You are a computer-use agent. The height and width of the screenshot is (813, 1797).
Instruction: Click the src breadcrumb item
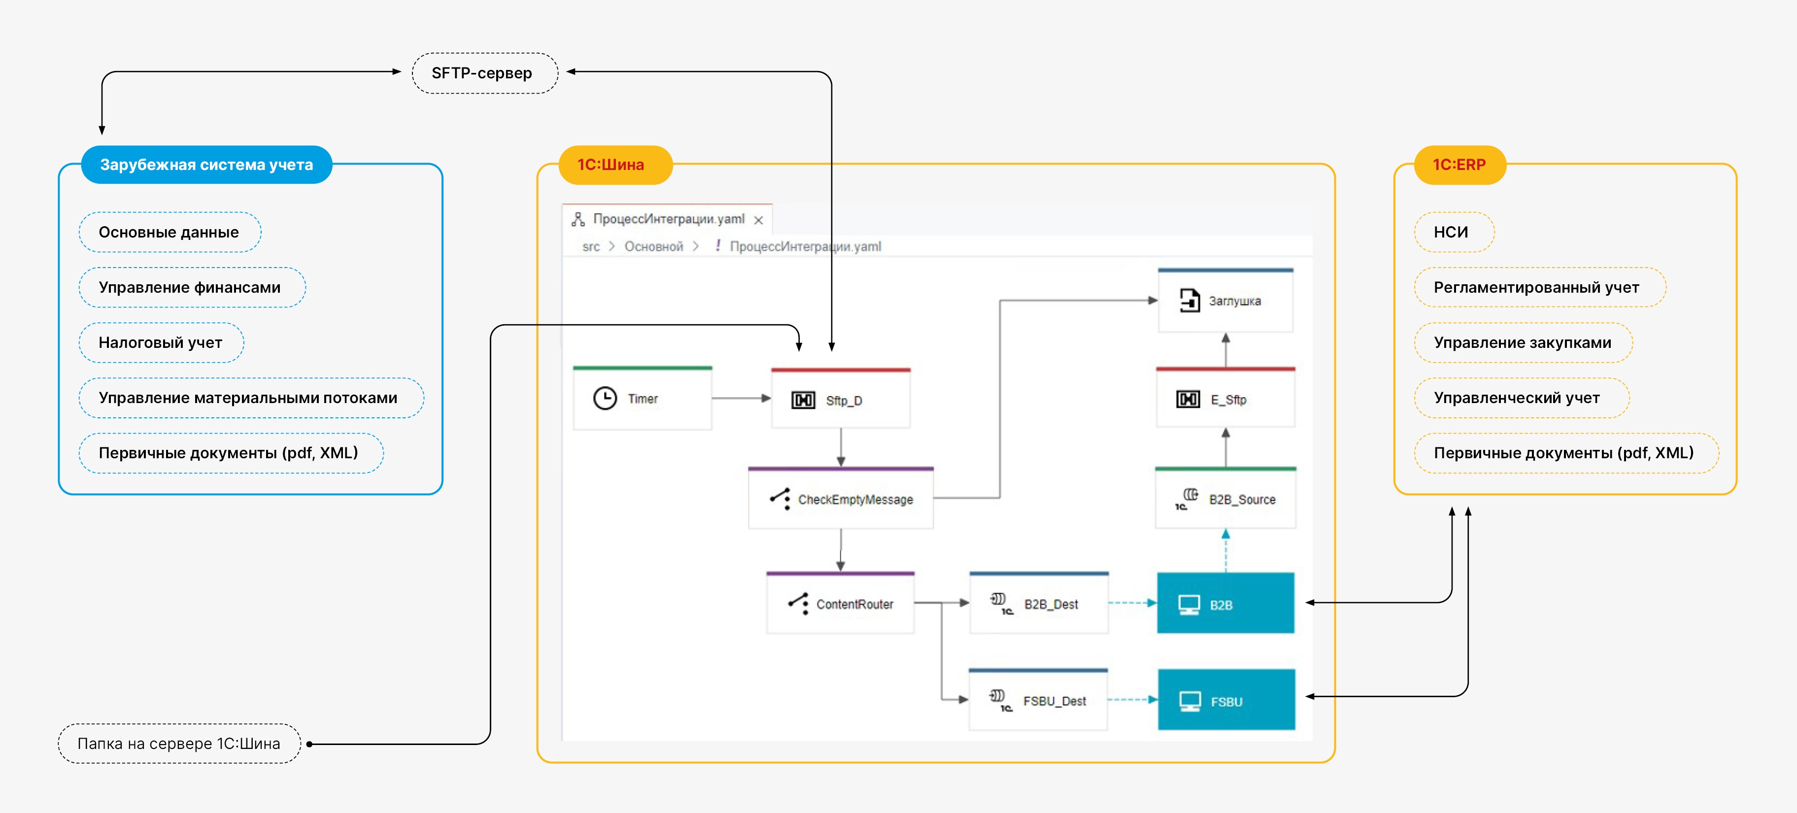(x=590, y=246)
